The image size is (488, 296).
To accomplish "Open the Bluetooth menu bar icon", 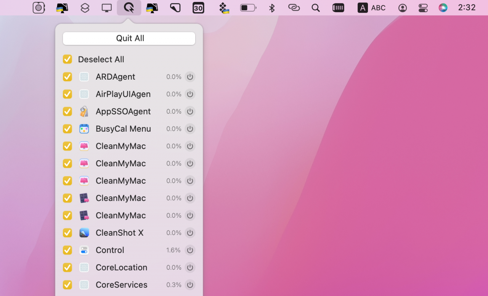I will (x=272, y=8).
